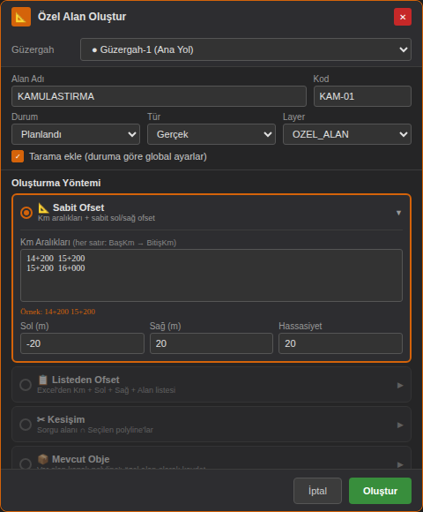Select the Mevcut Obje radio button
The image size is (423, 512).
[26, 463]
